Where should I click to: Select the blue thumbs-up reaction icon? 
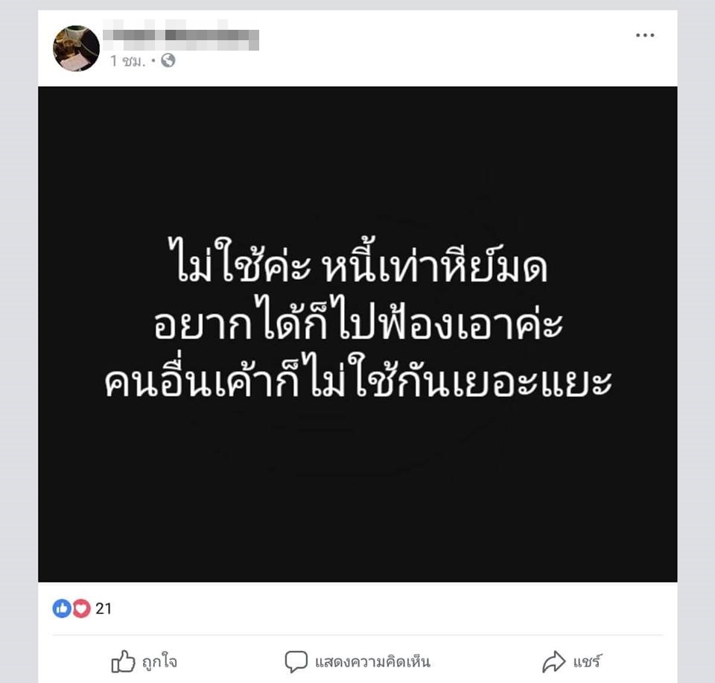62,609
